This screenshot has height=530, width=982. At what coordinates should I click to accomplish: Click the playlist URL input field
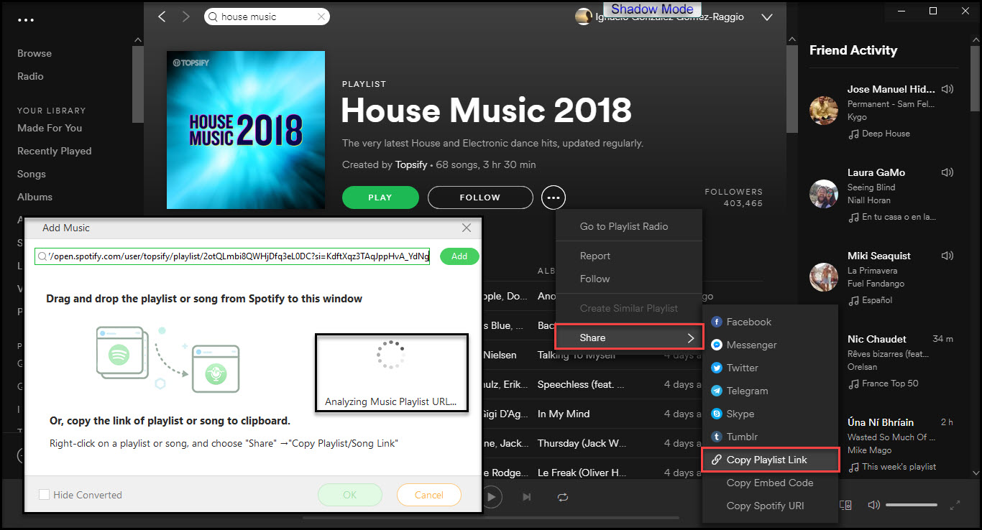point(232,256)
